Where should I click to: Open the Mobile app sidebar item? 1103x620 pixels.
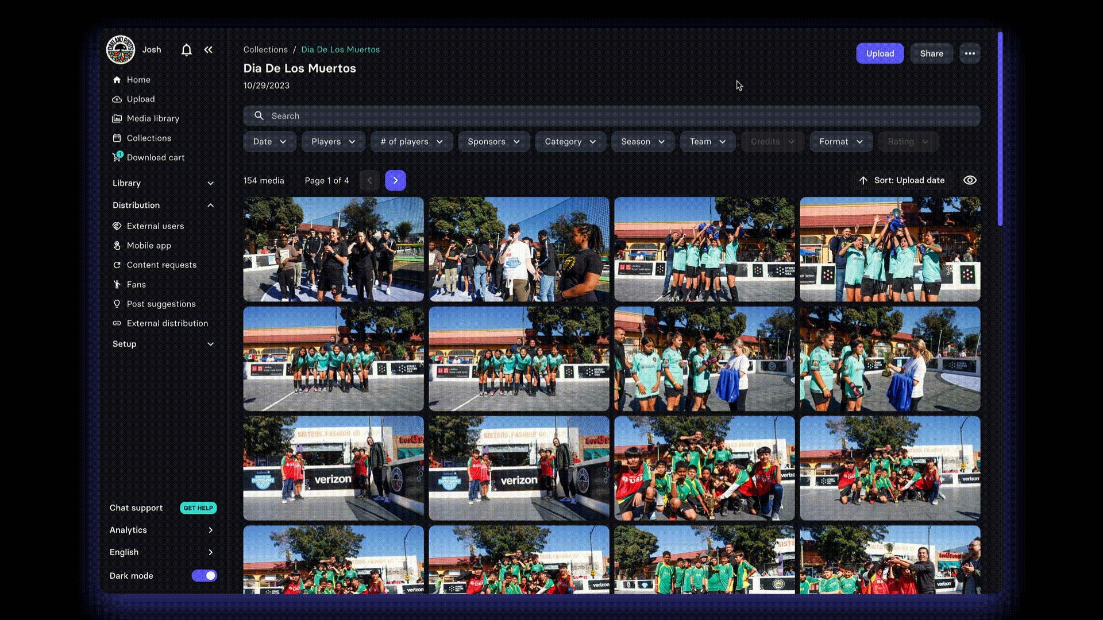click(148, 246)
